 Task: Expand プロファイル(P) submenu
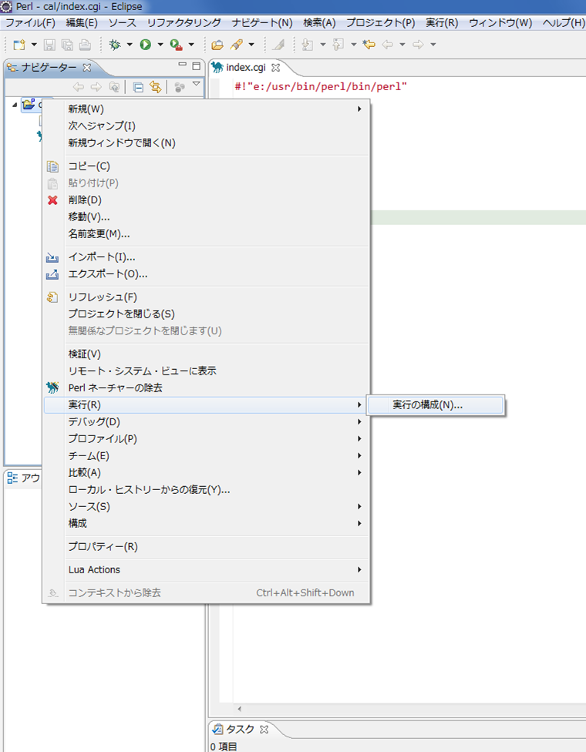pos(207,439)
